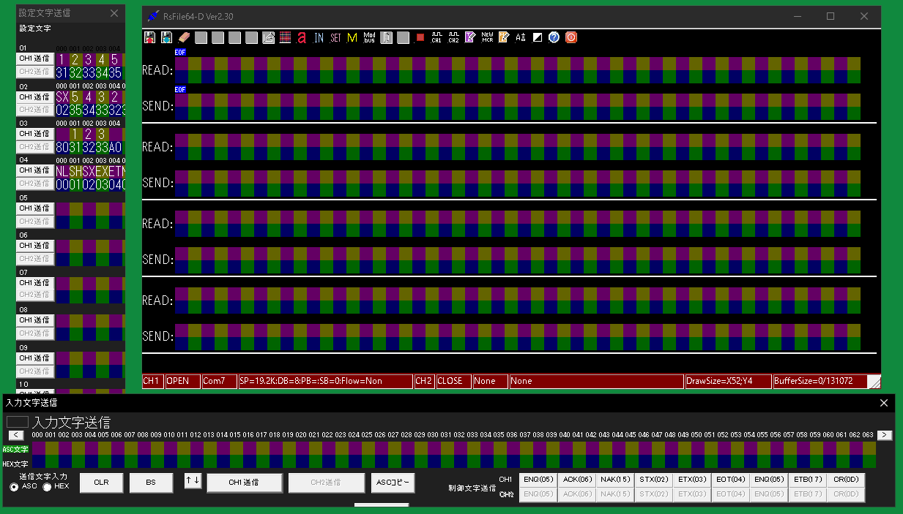
Task: Open the SET settings icon
Action: tap(335, 37)
